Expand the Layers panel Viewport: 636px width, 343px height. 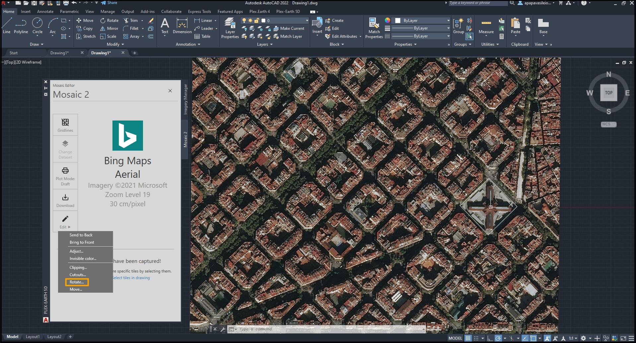click(x=265, y=44)
